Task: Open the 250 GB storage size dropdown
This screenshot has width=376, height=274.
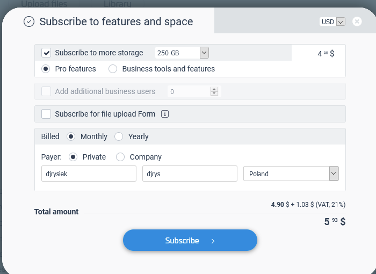Action: click(x=204, y=53)
